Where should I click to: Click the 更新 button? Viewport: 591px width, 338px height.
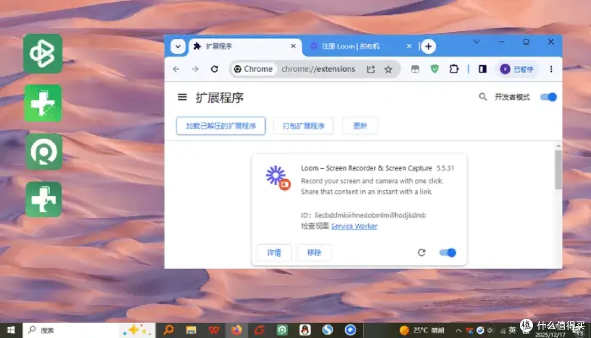[x=360, y=126]
